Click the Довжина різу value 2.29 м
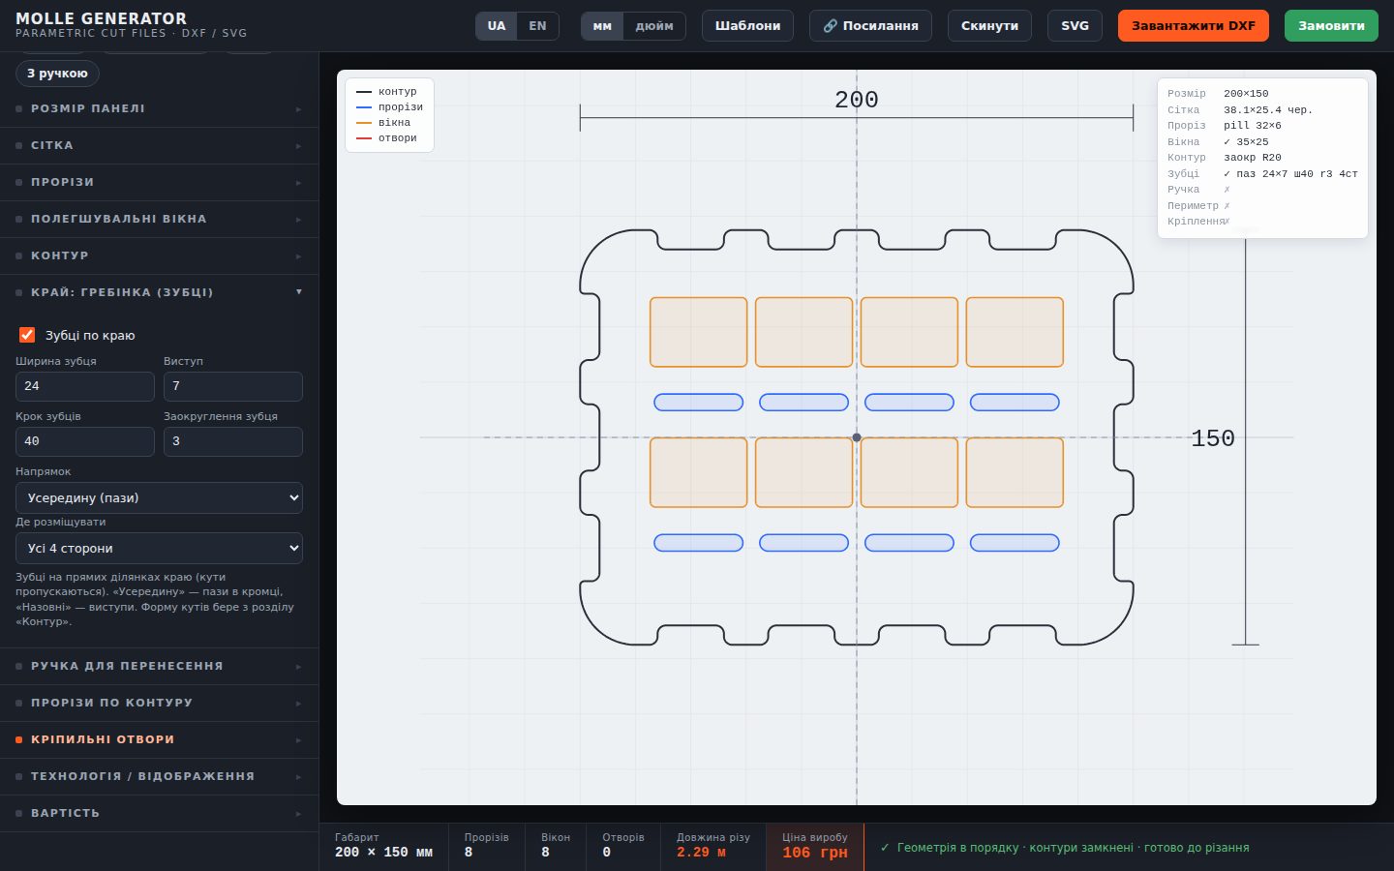Screen dimensions: 1394x871 tap(701, 853)
